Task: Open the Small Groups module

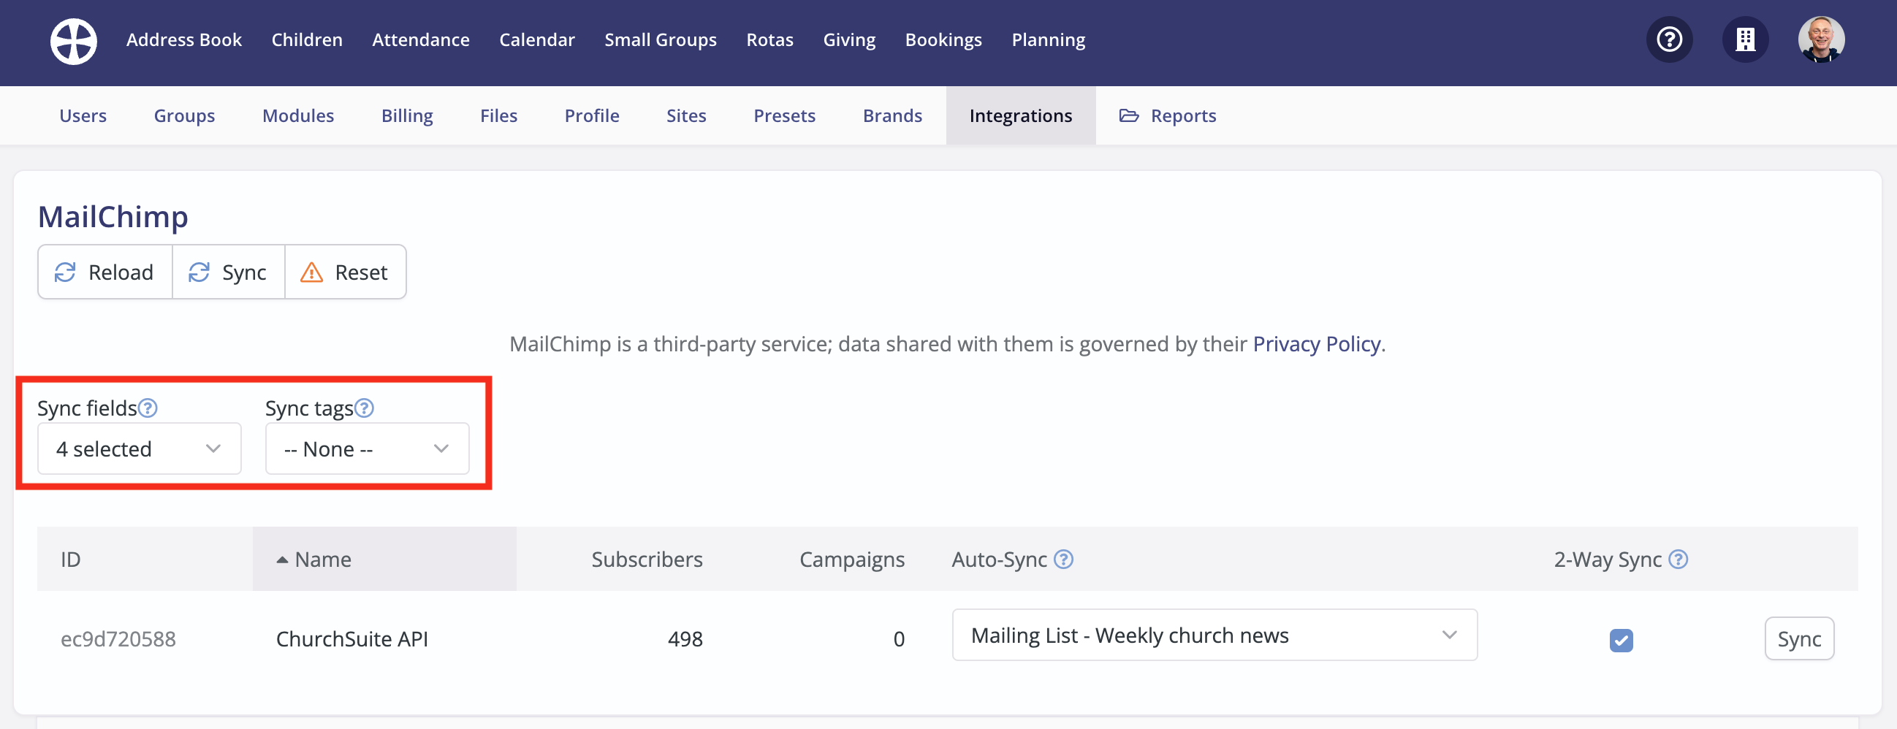Action: coord(660,39)
